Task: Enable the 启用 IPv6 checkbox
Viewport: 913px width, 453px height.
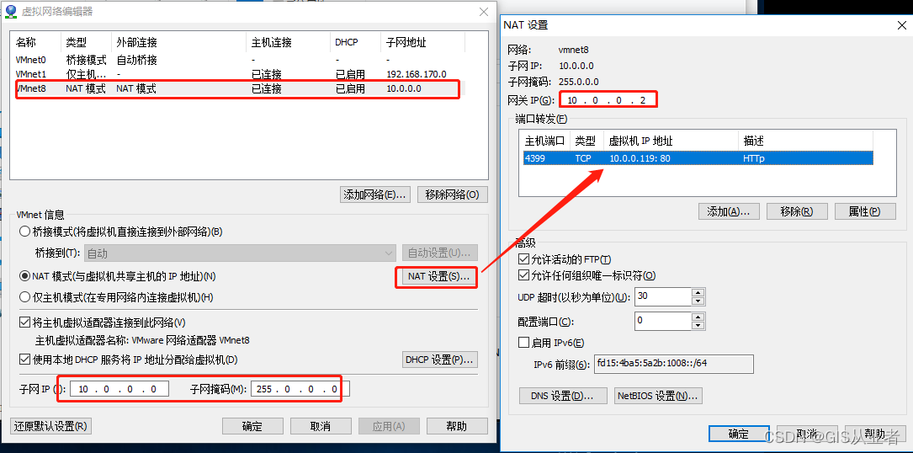Action: (523, 343)
